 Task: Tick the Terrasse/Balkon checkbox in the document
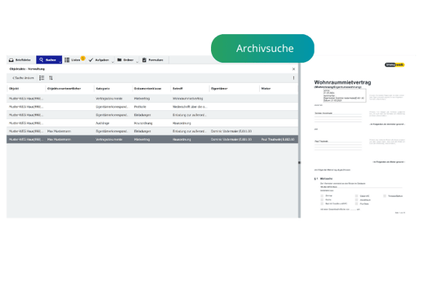384,196
